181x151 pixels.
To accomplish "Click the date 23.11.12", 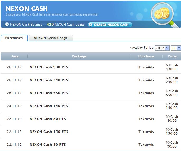I will 14,106.
